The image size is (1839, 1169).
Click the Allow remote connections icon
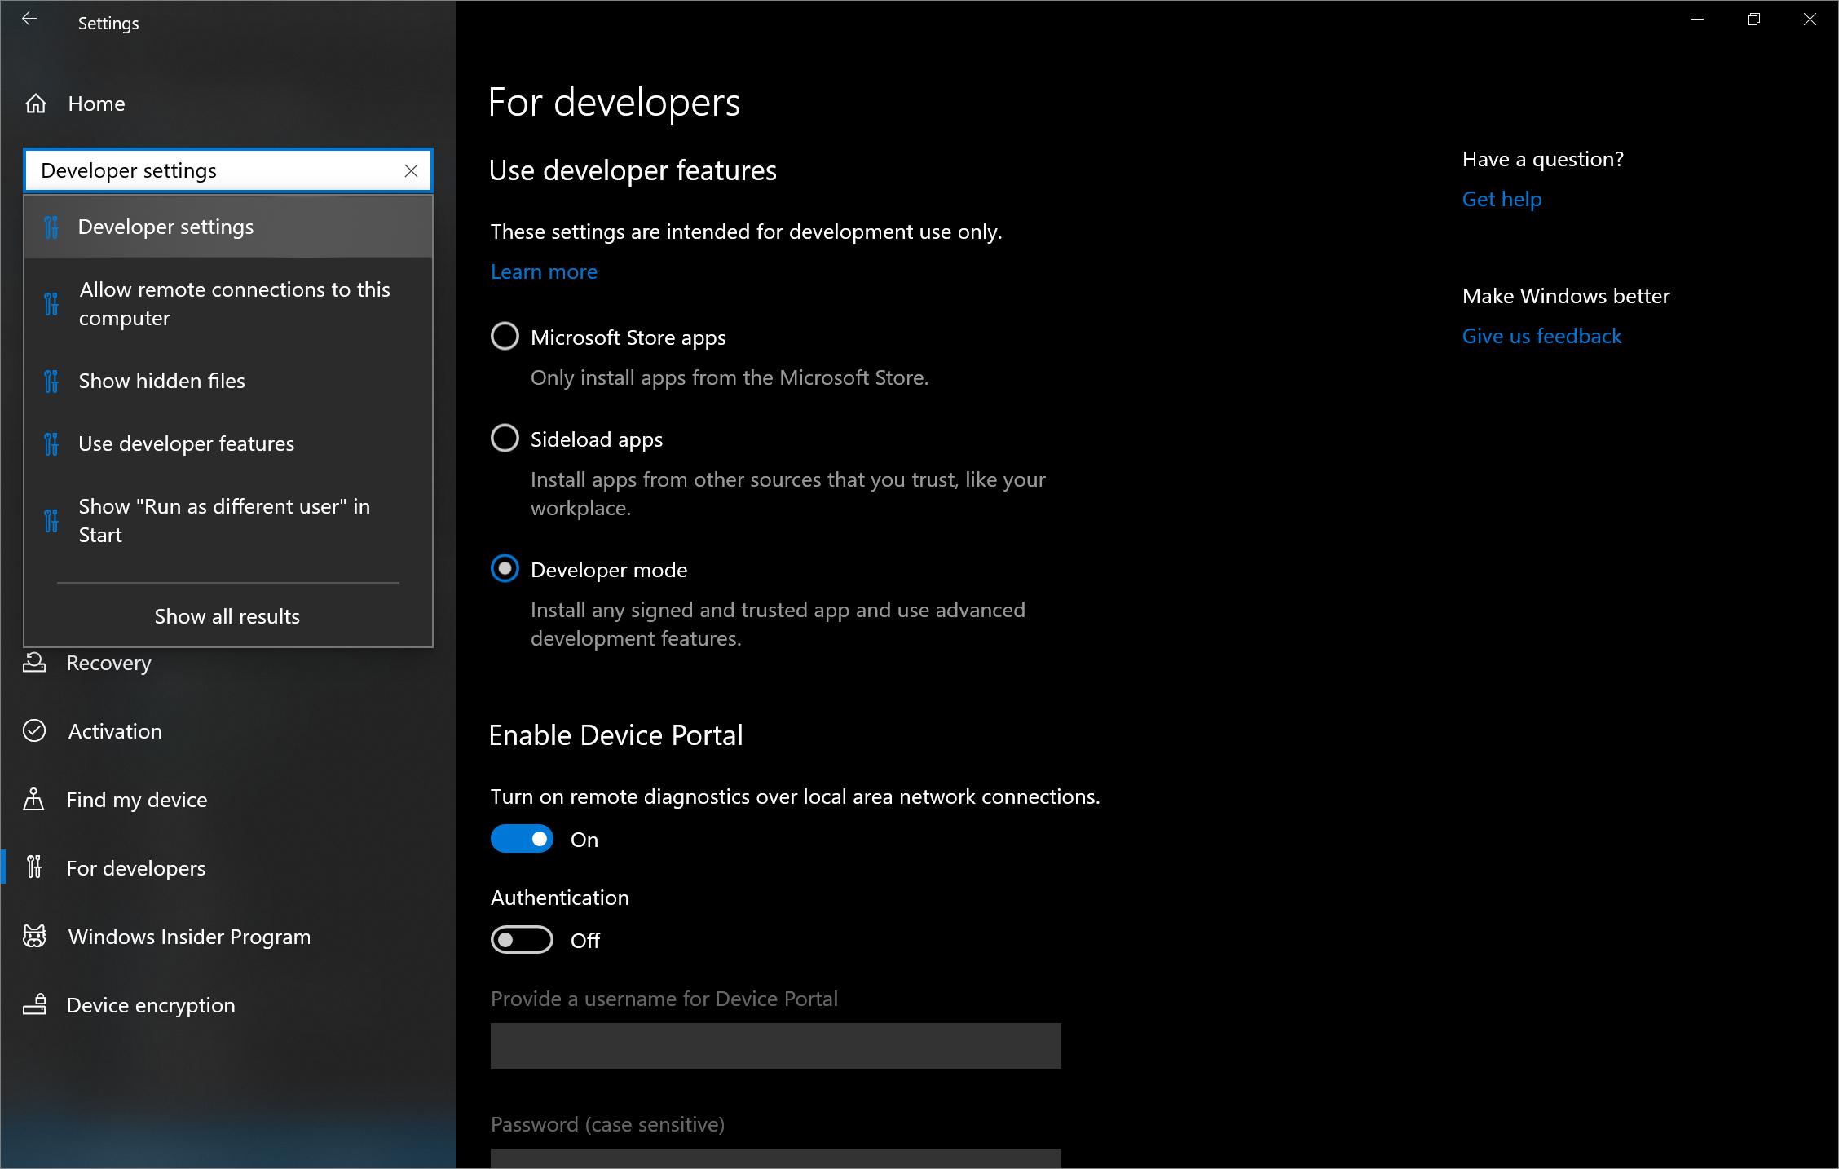coord(52,302)
